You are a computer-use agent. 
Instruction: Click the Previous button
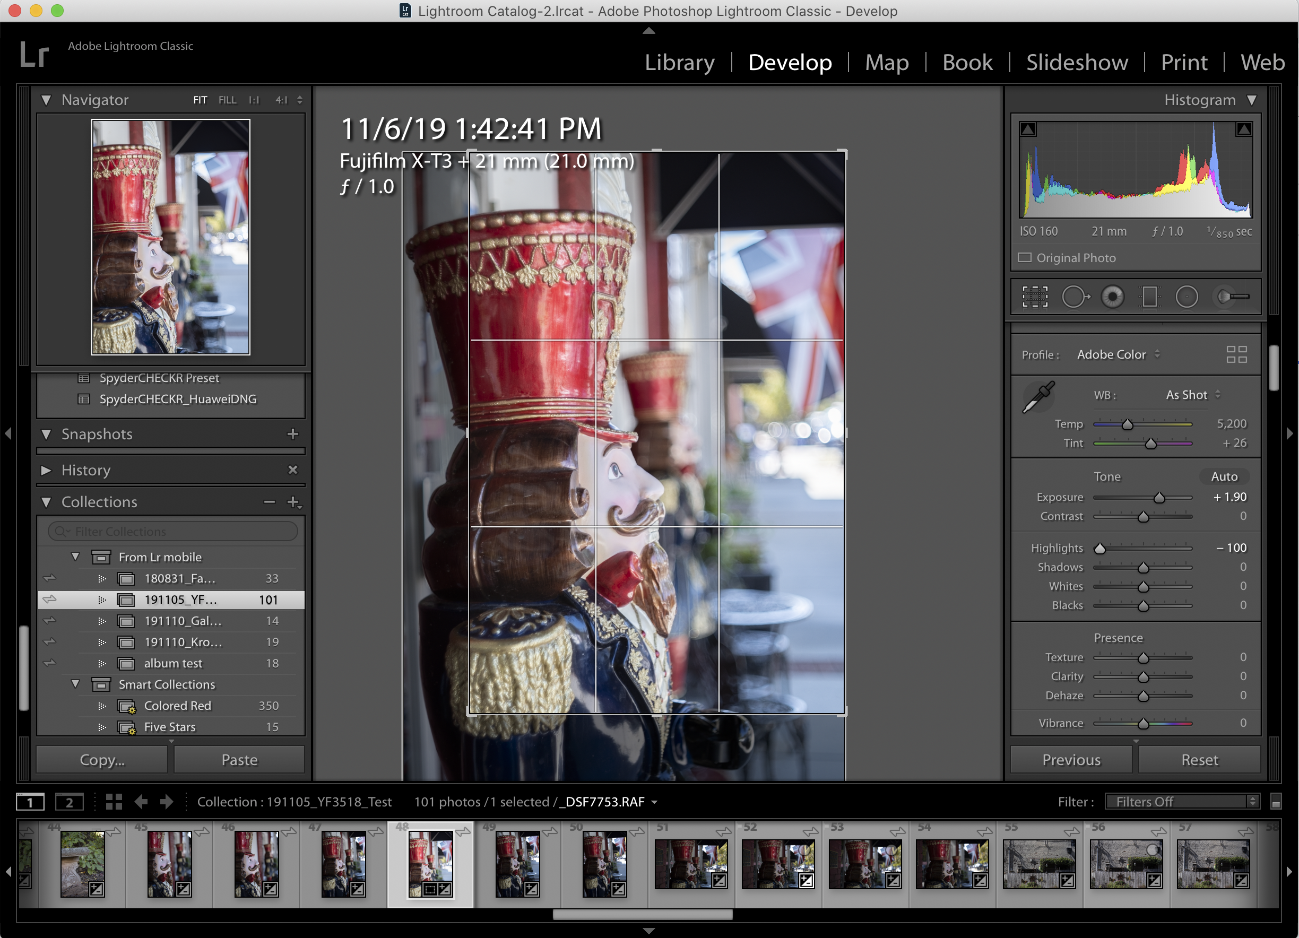tap(1072, 760)
